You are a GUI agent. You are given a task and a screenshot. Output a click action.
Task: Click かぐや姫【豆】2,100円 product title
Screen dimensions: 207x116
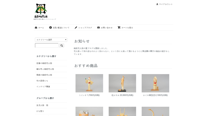(x=156, y=95)
